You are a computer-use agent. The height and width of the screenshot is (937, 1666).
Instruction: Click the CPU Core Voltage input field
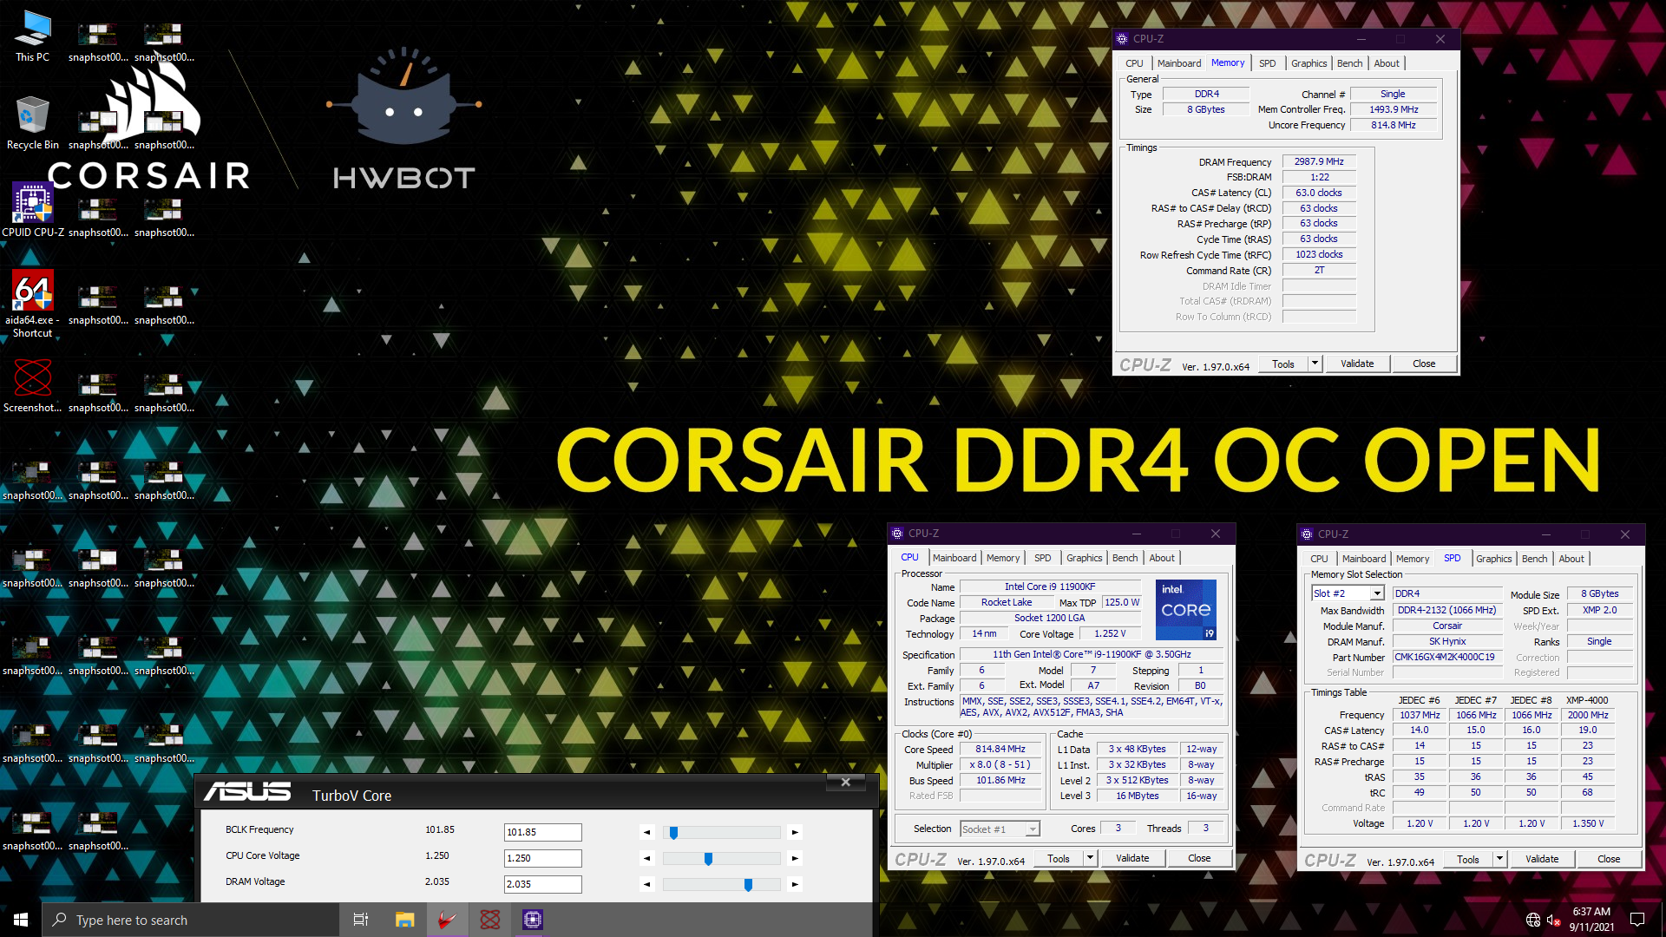(543, 858)
